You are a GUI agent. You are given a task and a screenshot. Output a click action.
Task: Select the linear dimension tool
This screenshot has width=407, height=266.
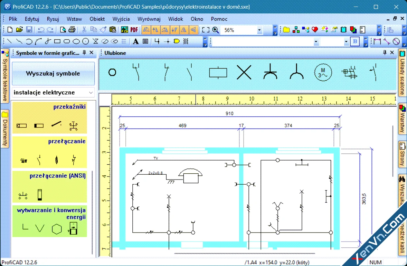[x=377, y=41]
